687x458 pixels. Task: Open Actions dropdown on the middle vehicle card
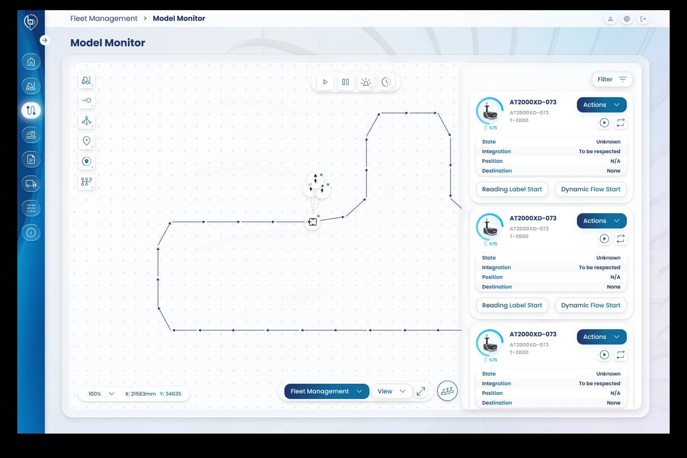[601, 221]
